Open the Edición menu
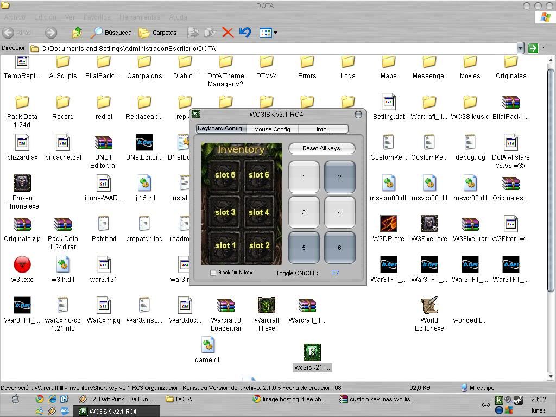 (45, 17)
